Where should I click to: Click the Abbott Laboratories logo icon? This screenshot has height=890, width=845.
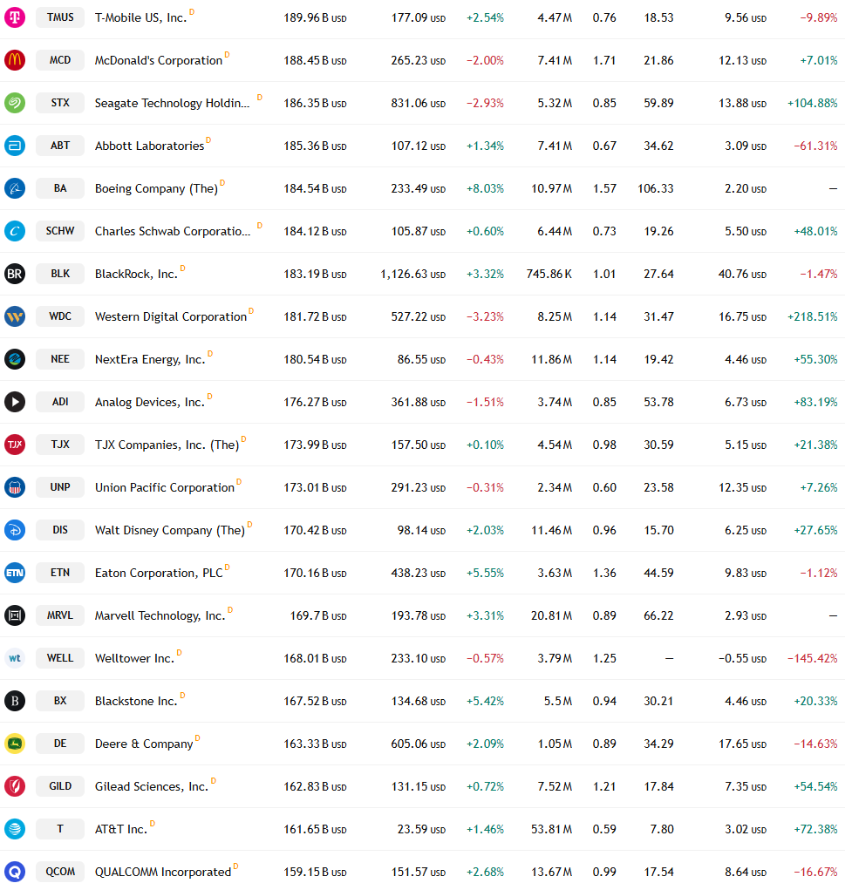(x=15, y=146)
